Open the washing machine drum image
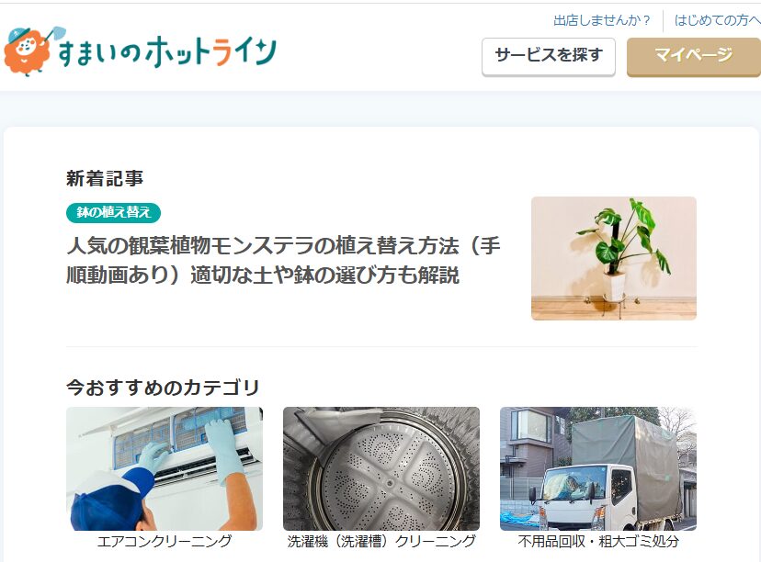 click(381, 468)
